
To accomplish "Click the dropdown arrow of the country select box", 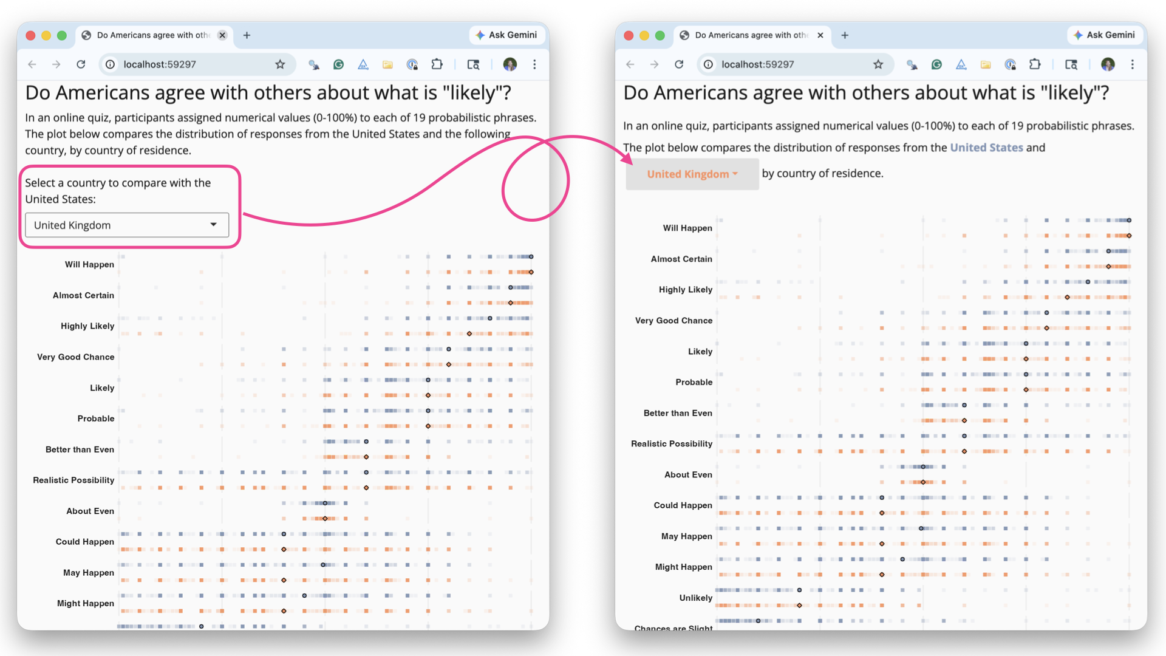I will coord(214,225).
